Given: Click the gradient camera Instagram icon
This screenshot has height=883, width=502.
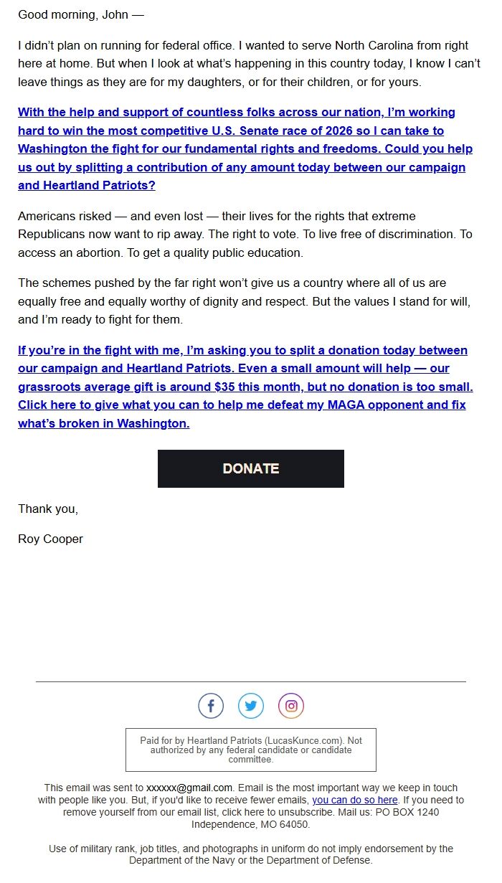Looking at the screenshot, I should pos(291,705).
